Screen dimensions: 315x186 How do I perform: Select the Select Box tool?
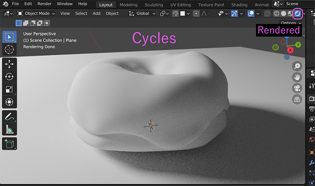click(9, 37)
